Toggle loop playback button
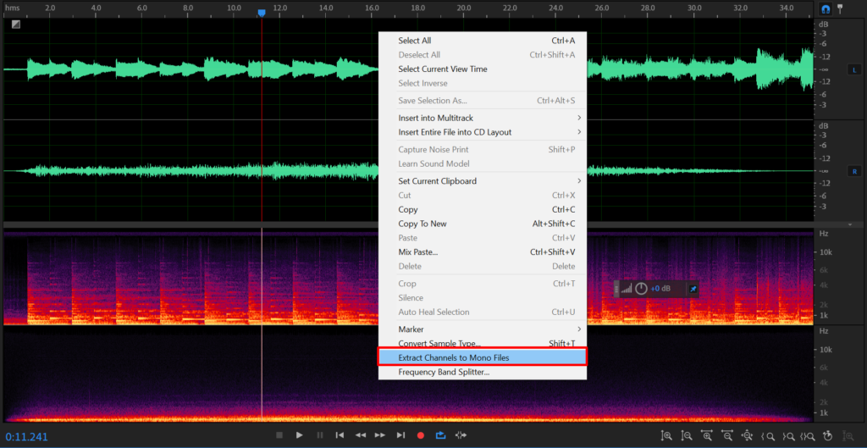 (440, 435)
